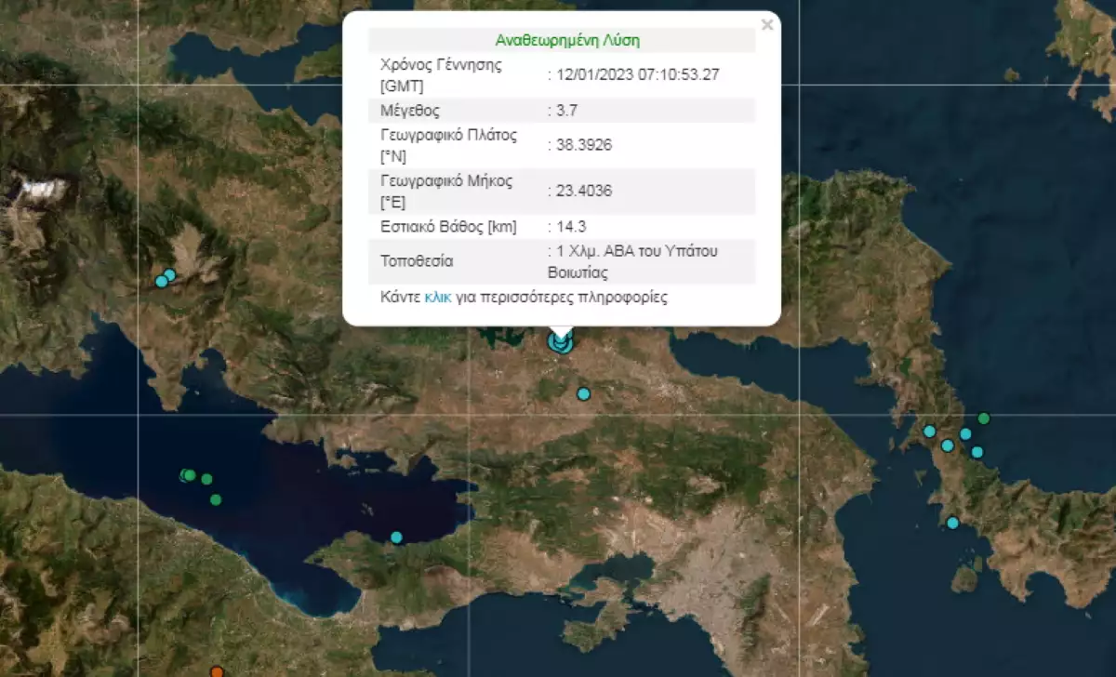Click the orange earthquake marker at bottom edge
This screenshot has width=1116, height=677.
[217, 671]
